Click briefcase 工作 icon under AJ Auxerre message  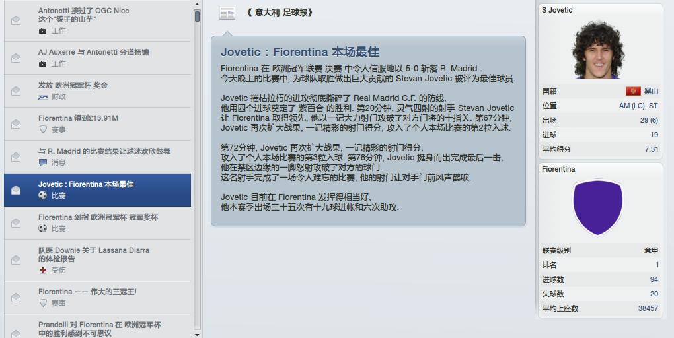[42, 64]
